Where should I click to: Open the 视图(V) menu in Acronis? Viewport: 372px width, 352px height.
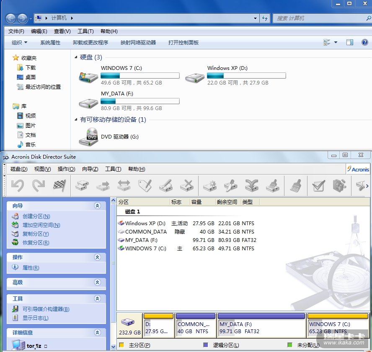[x=42, y=169]
